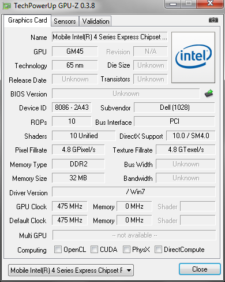This screenshot has width=225, height=282.
Task: Check the PhysX checkbox
Action: pyautogui.click(x=126, y=249)
